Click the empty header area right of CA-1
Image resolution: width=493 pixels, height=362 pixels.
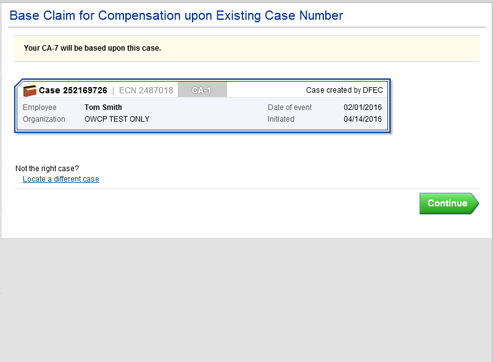click(265, 90)
